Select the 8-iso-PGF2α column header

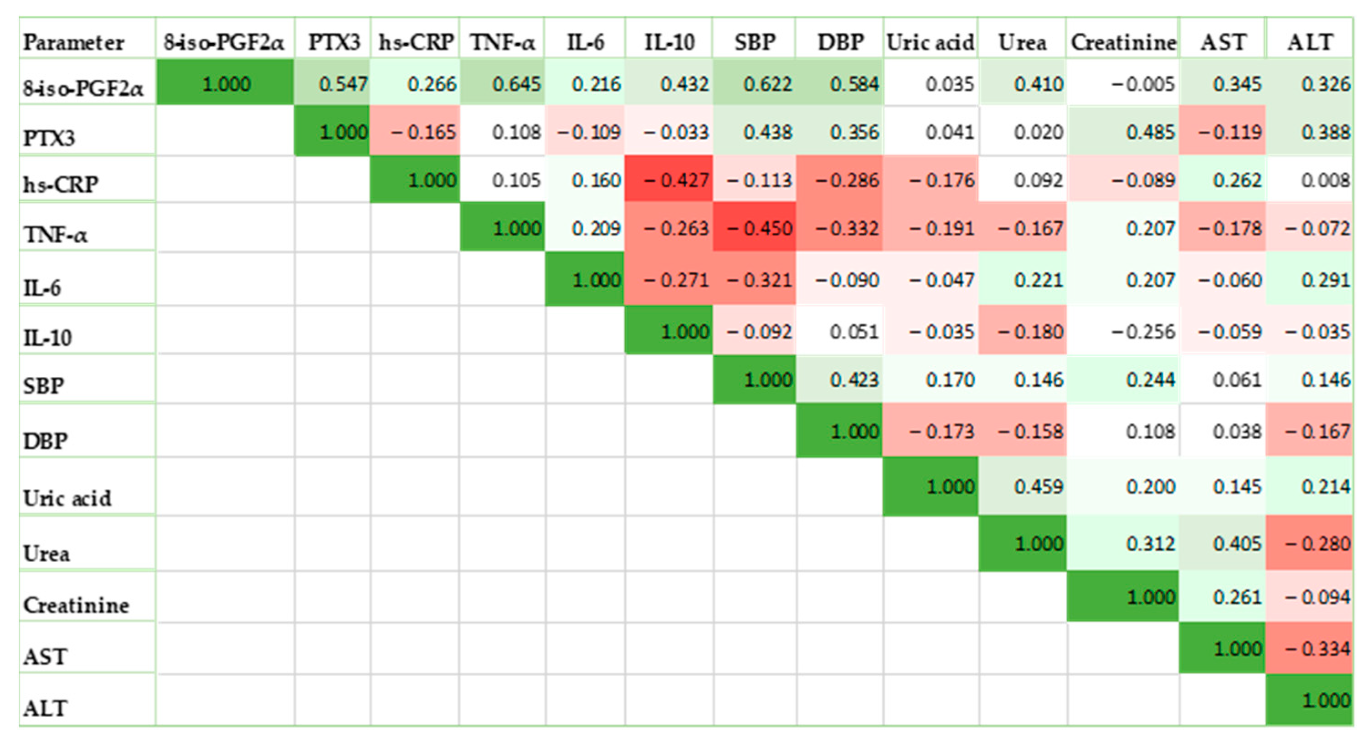tap(225, 42)
